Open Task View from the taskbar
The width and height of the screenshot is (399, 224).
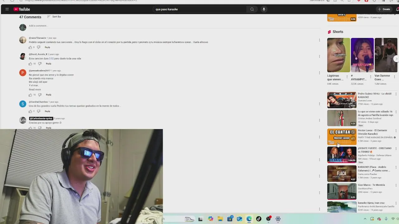(200, 219)
